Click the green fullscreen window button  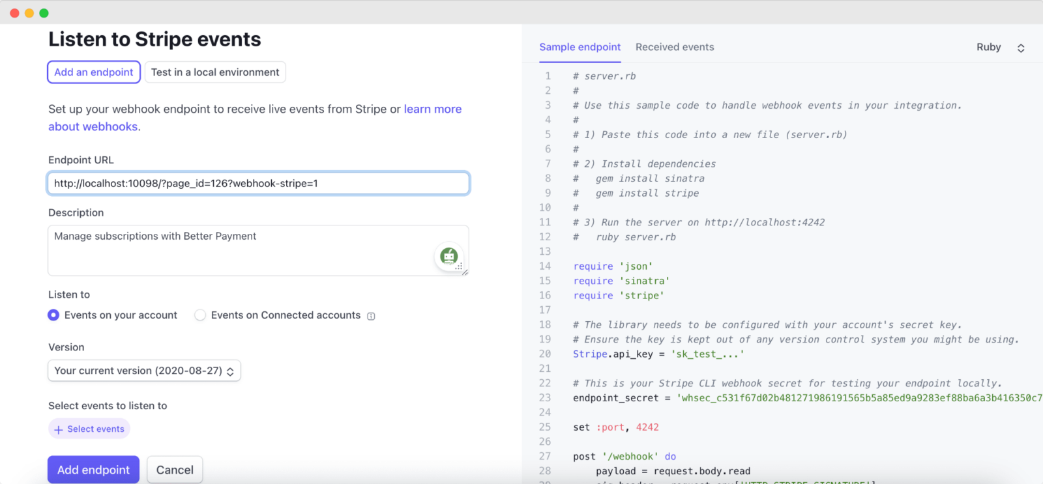44,13
